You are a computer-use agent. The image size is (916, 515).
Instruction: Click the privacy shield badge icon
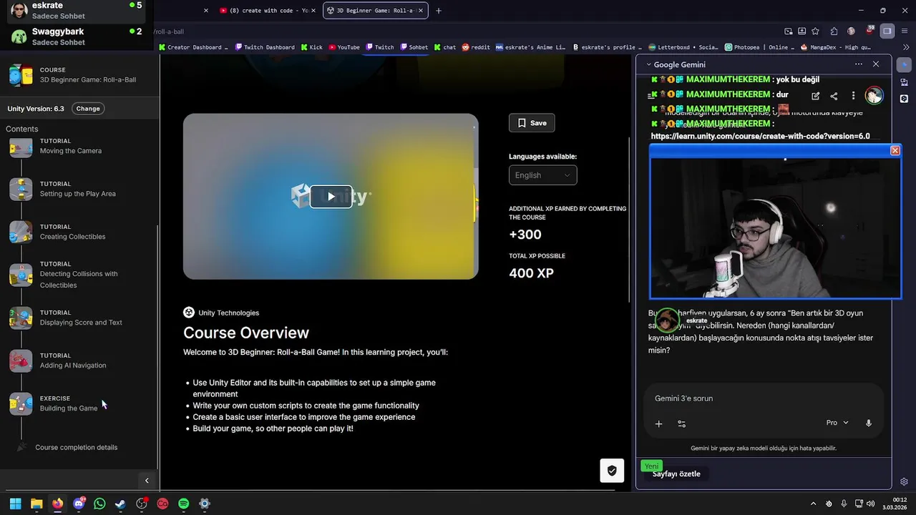[x=612, y=471]
